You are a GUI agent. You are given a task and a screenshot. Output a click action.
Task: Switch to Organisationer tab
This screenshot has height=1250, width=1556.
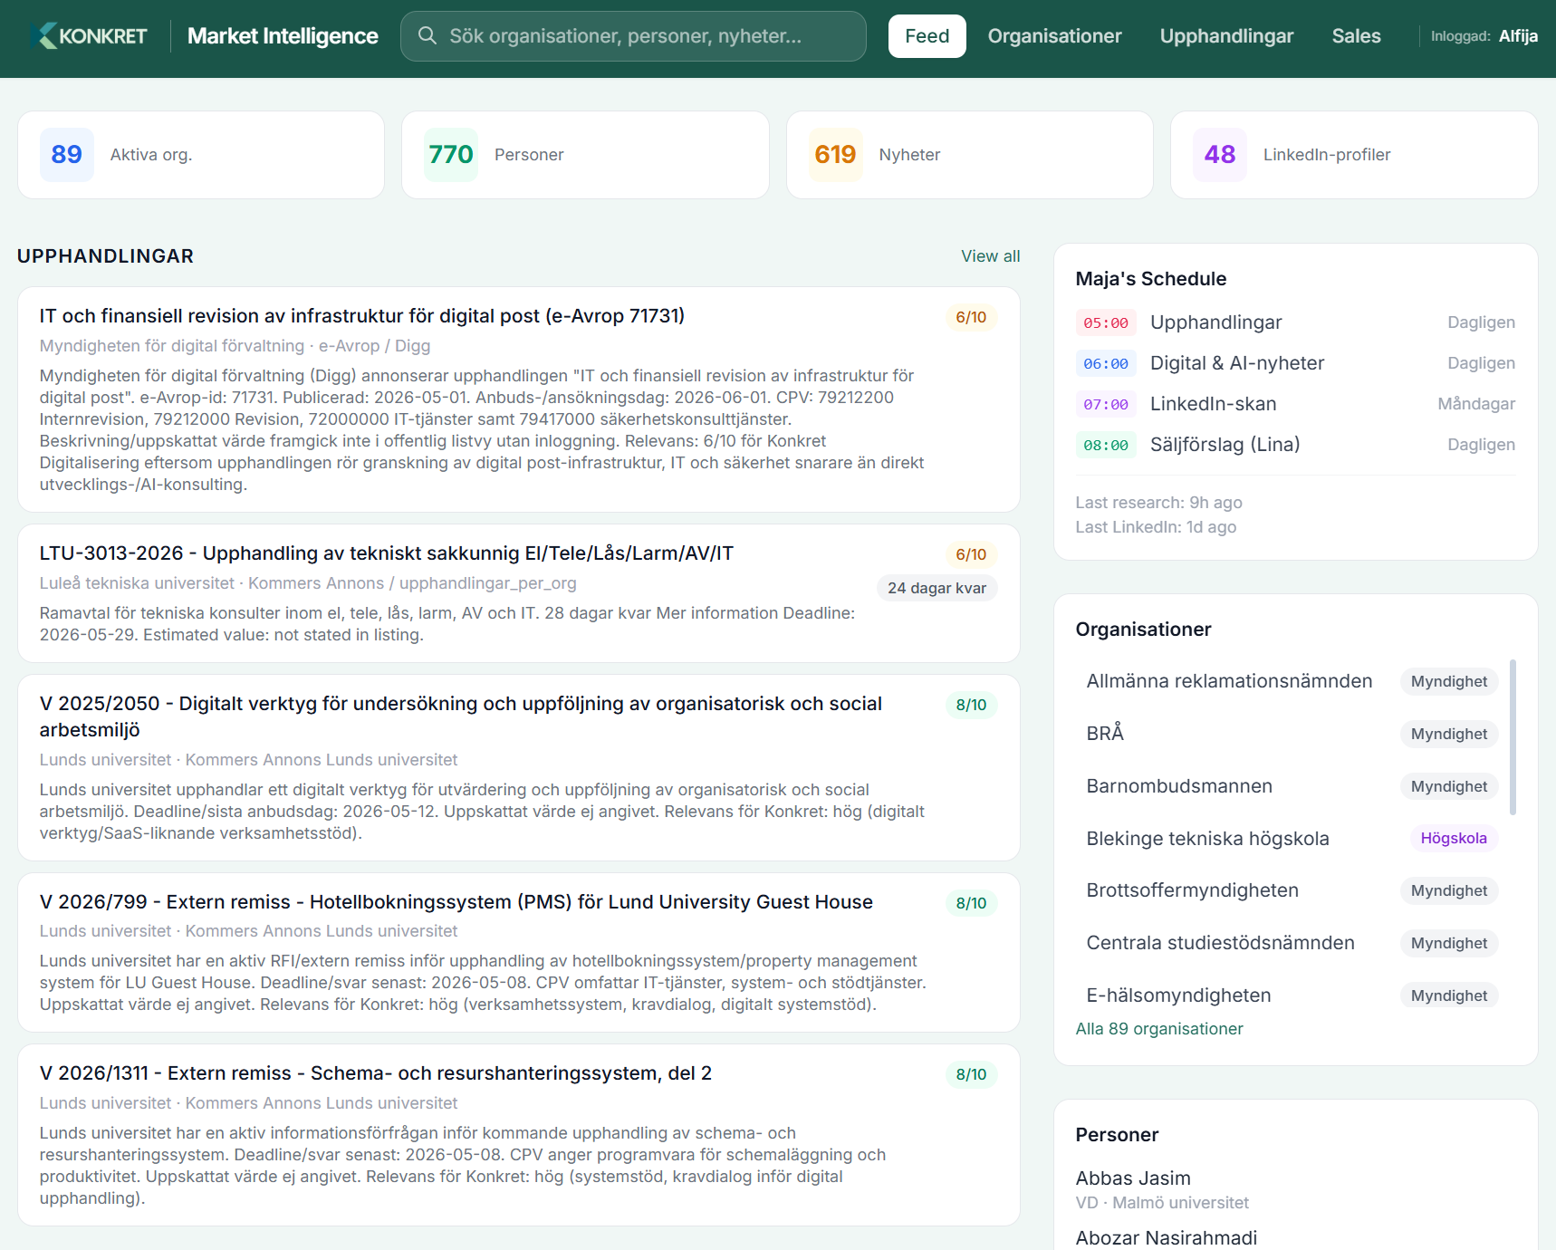(1054, 36)
